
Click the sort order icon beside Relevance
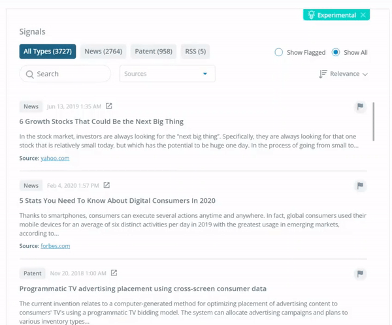point(323,74)
